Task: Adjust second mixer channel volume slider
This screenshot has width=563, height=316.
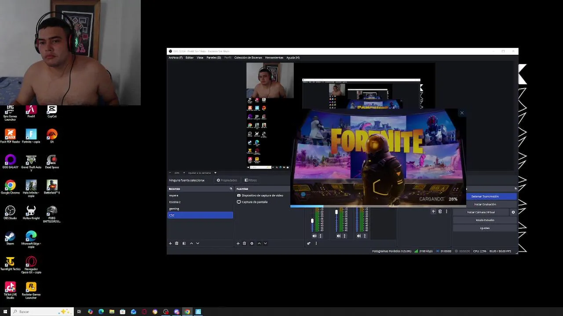Action: (336, 212)
